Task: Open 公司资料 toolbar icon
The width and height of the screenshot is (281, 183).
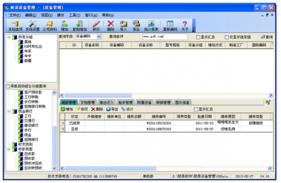Action: [50, 26]
